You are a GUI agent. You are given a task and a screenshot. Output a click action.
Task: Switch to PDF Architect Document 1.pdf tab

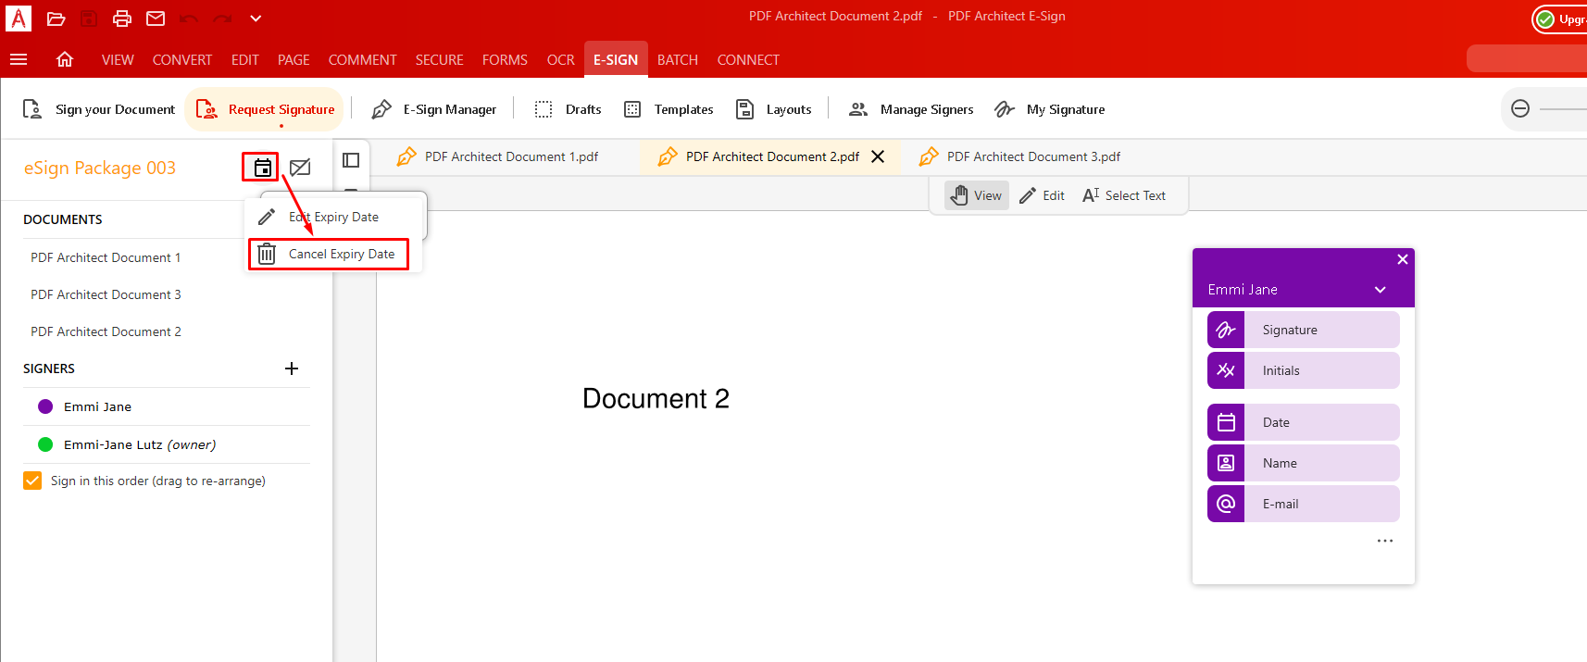498,156
